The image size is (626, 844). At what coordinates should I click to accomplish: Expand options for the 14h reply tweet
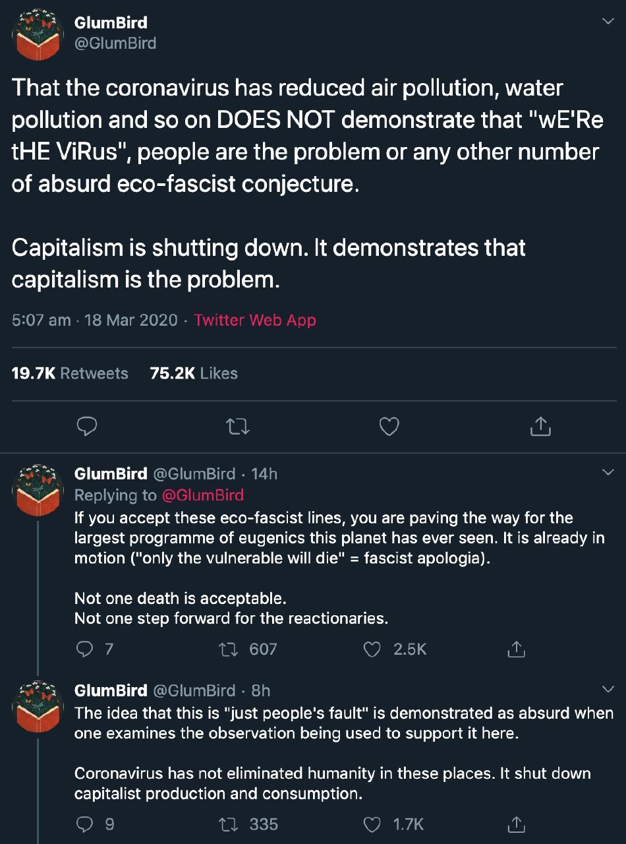point(608,472)
